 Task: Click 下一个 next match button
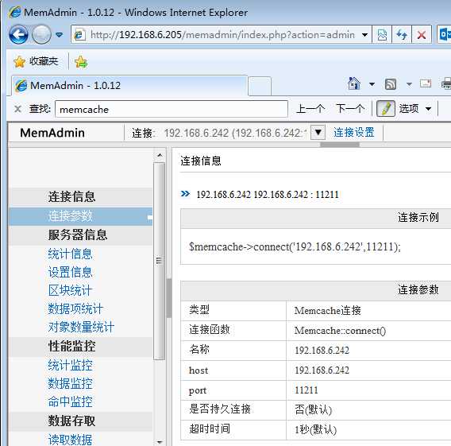tap(350, 109)
